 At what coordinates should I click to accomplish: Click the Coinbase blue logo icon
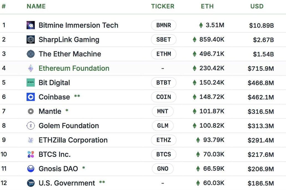tap(30, 97)
